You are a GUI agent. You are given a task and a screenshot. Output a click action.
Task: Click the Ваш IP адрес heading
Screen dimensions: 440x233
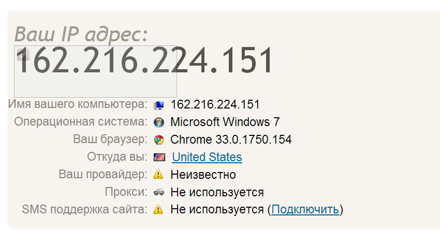[x=81, y=34]
